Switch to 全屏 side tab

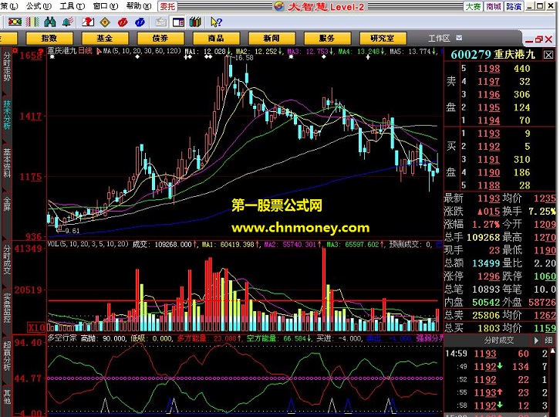point(7,204)
